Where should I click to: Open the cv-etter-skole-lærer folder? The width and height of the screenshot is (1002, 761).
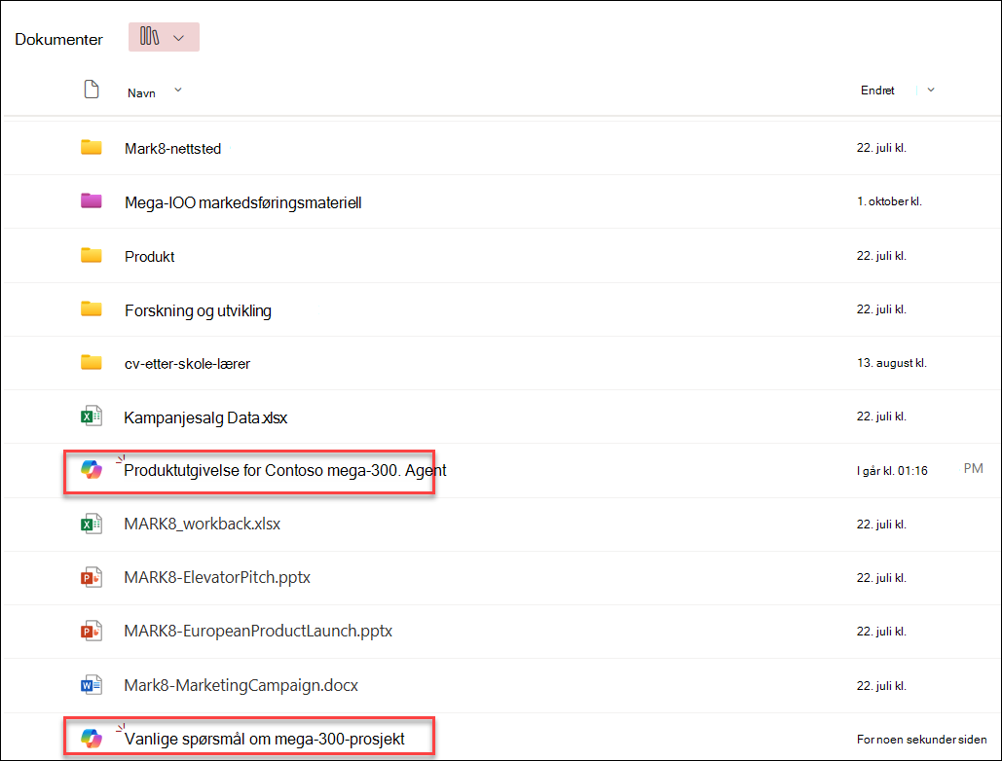tap(187, 364)
